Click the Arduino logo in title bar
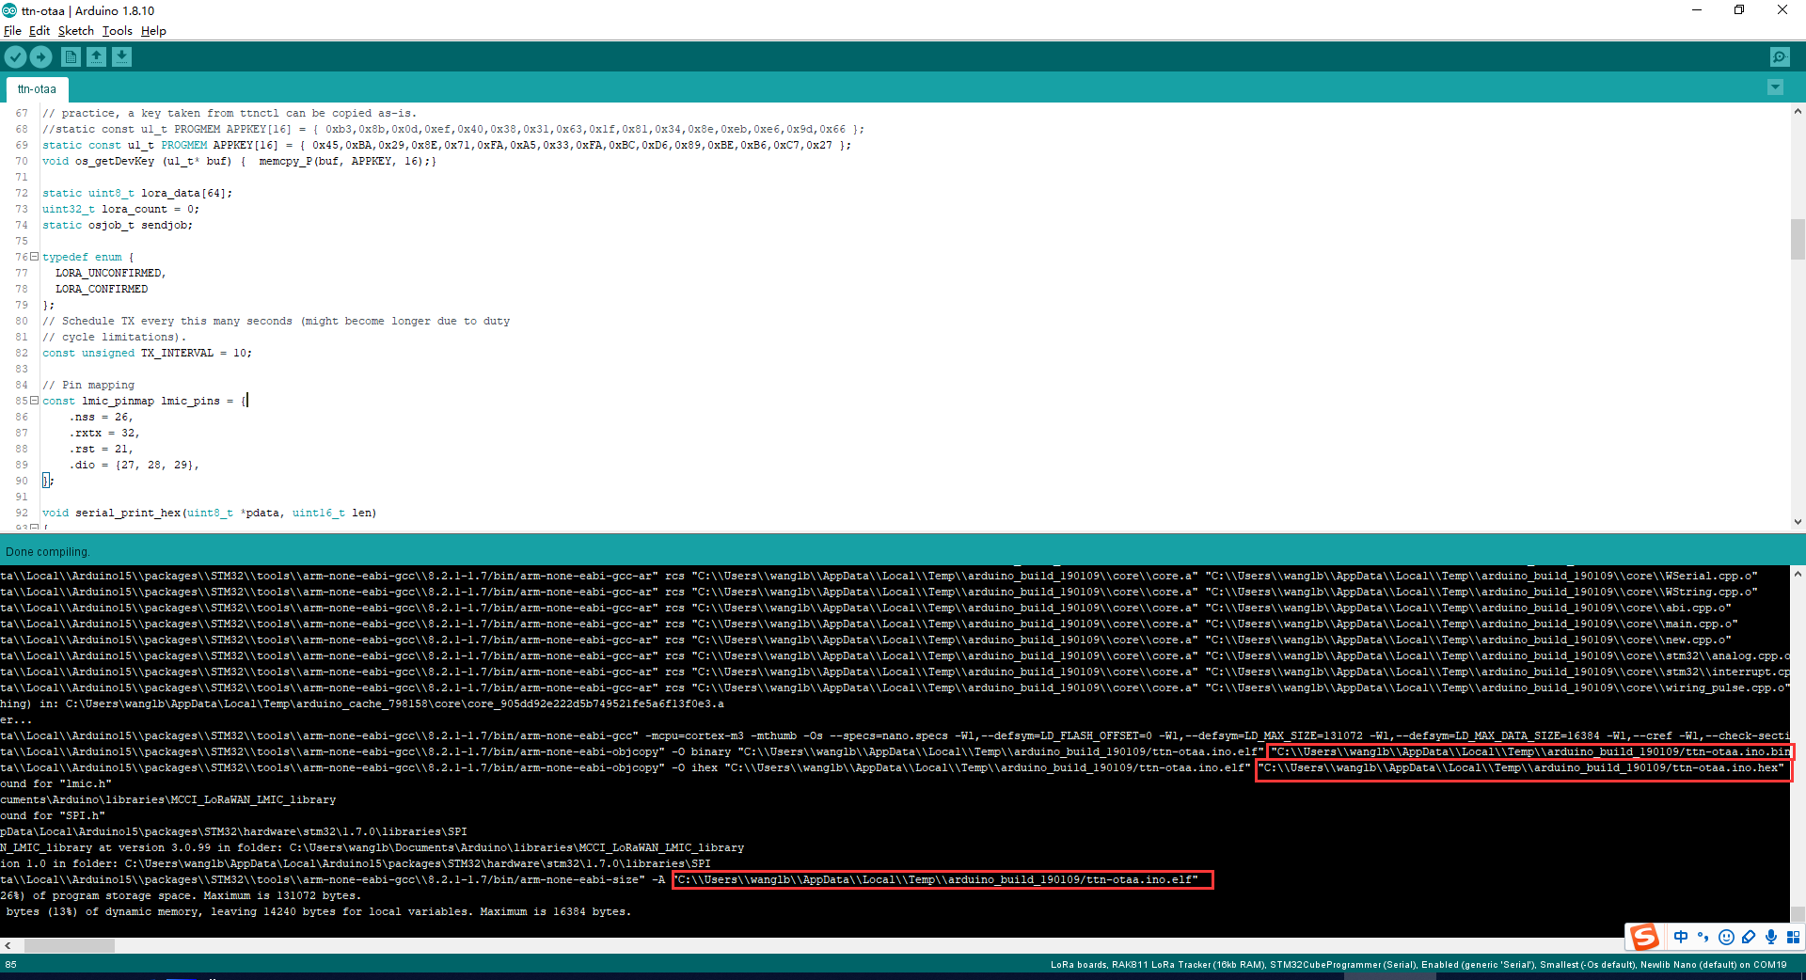Image resolution: width=1806 pixels, height=980 pixels. [x=9, y=10]
